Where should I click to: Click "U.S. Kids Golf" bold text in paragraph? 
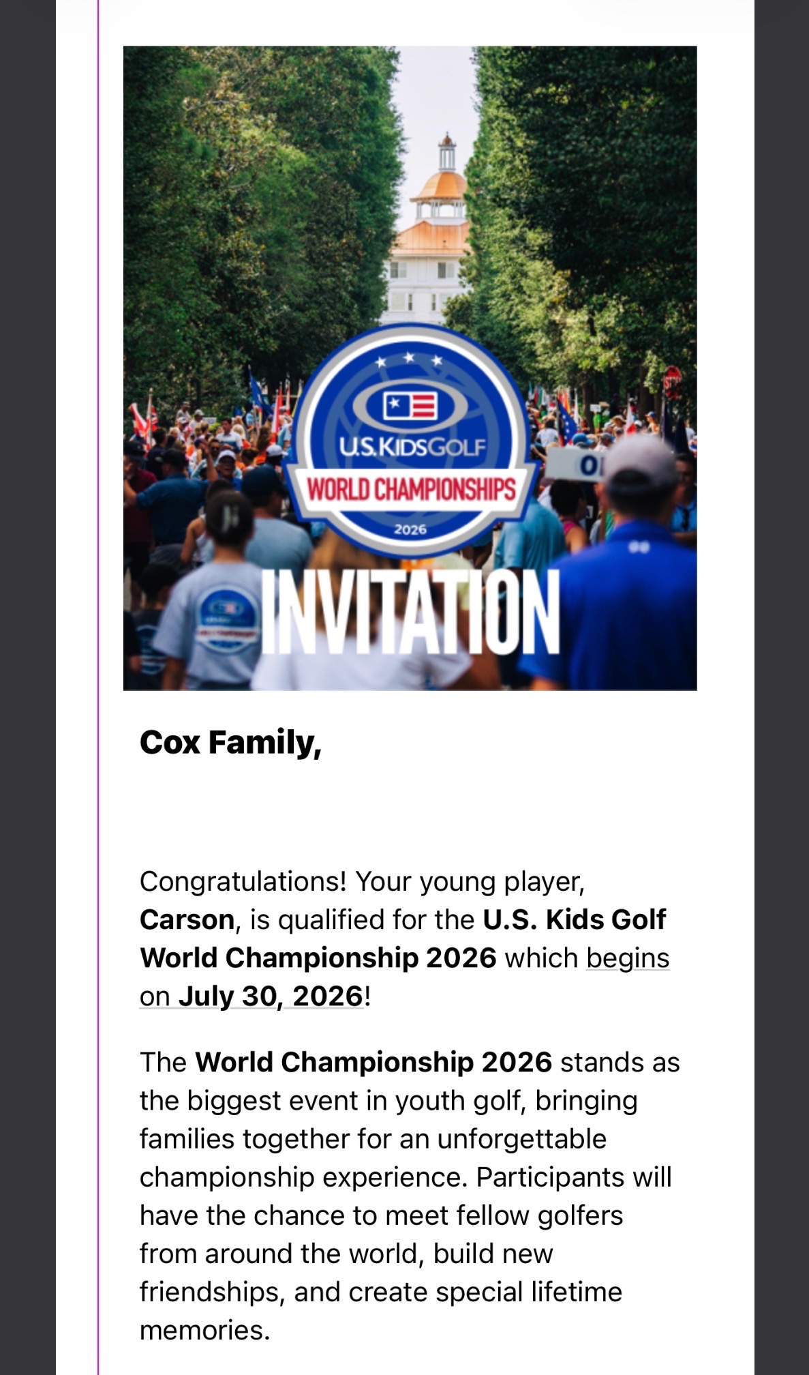[574, 919]
